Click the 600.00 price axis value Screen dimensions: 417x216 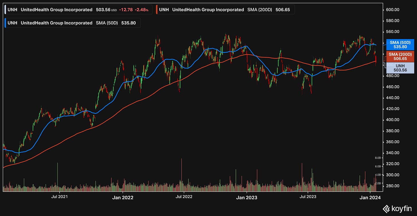392,10
